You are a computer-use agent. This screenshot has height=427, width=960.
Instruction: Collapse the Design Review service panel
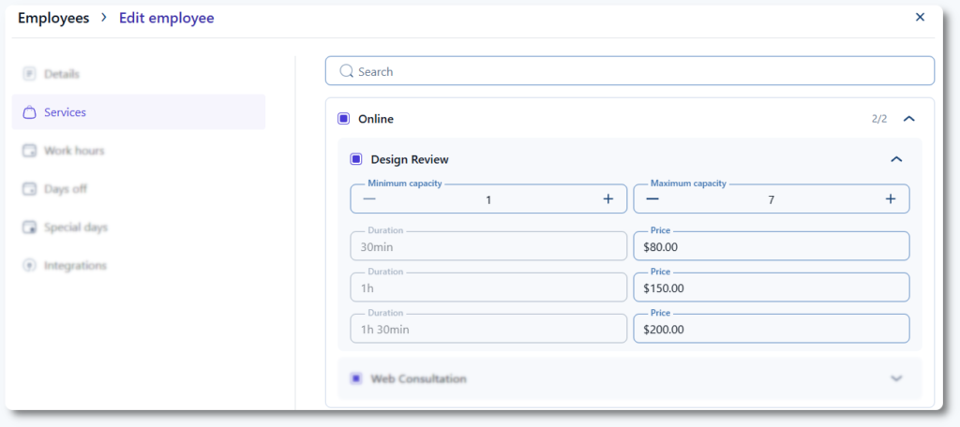click(x=896, y=159)
